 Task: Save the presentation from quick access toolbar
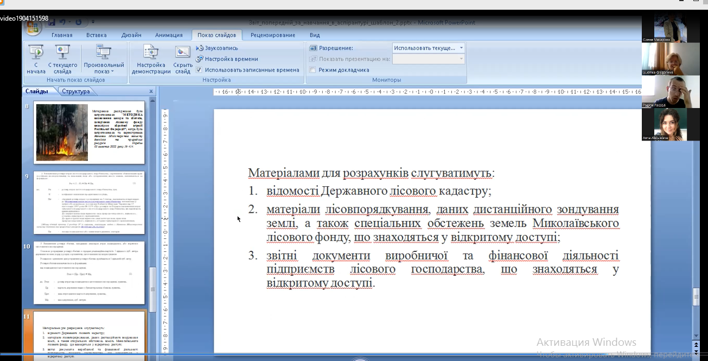[52, 22]
